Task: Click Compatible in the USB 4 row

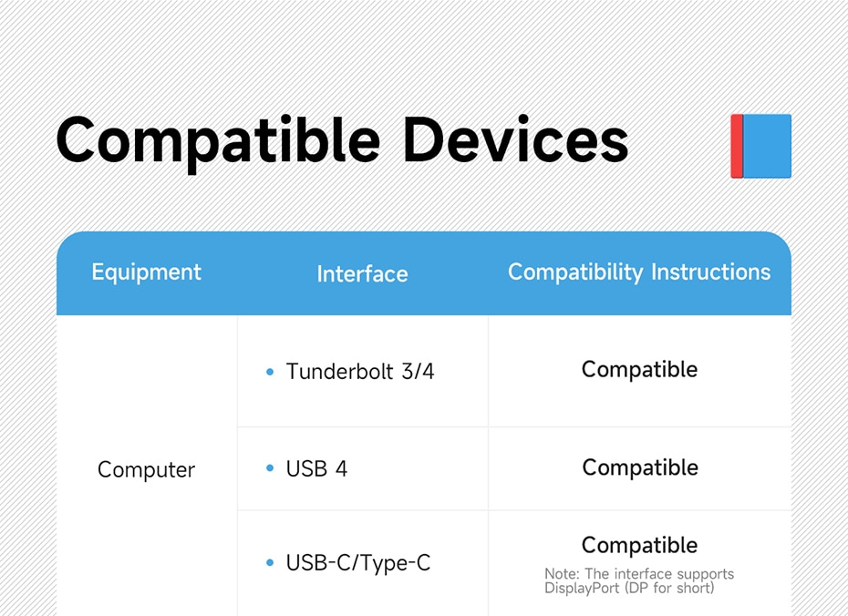Action: [x=639, y=467]
